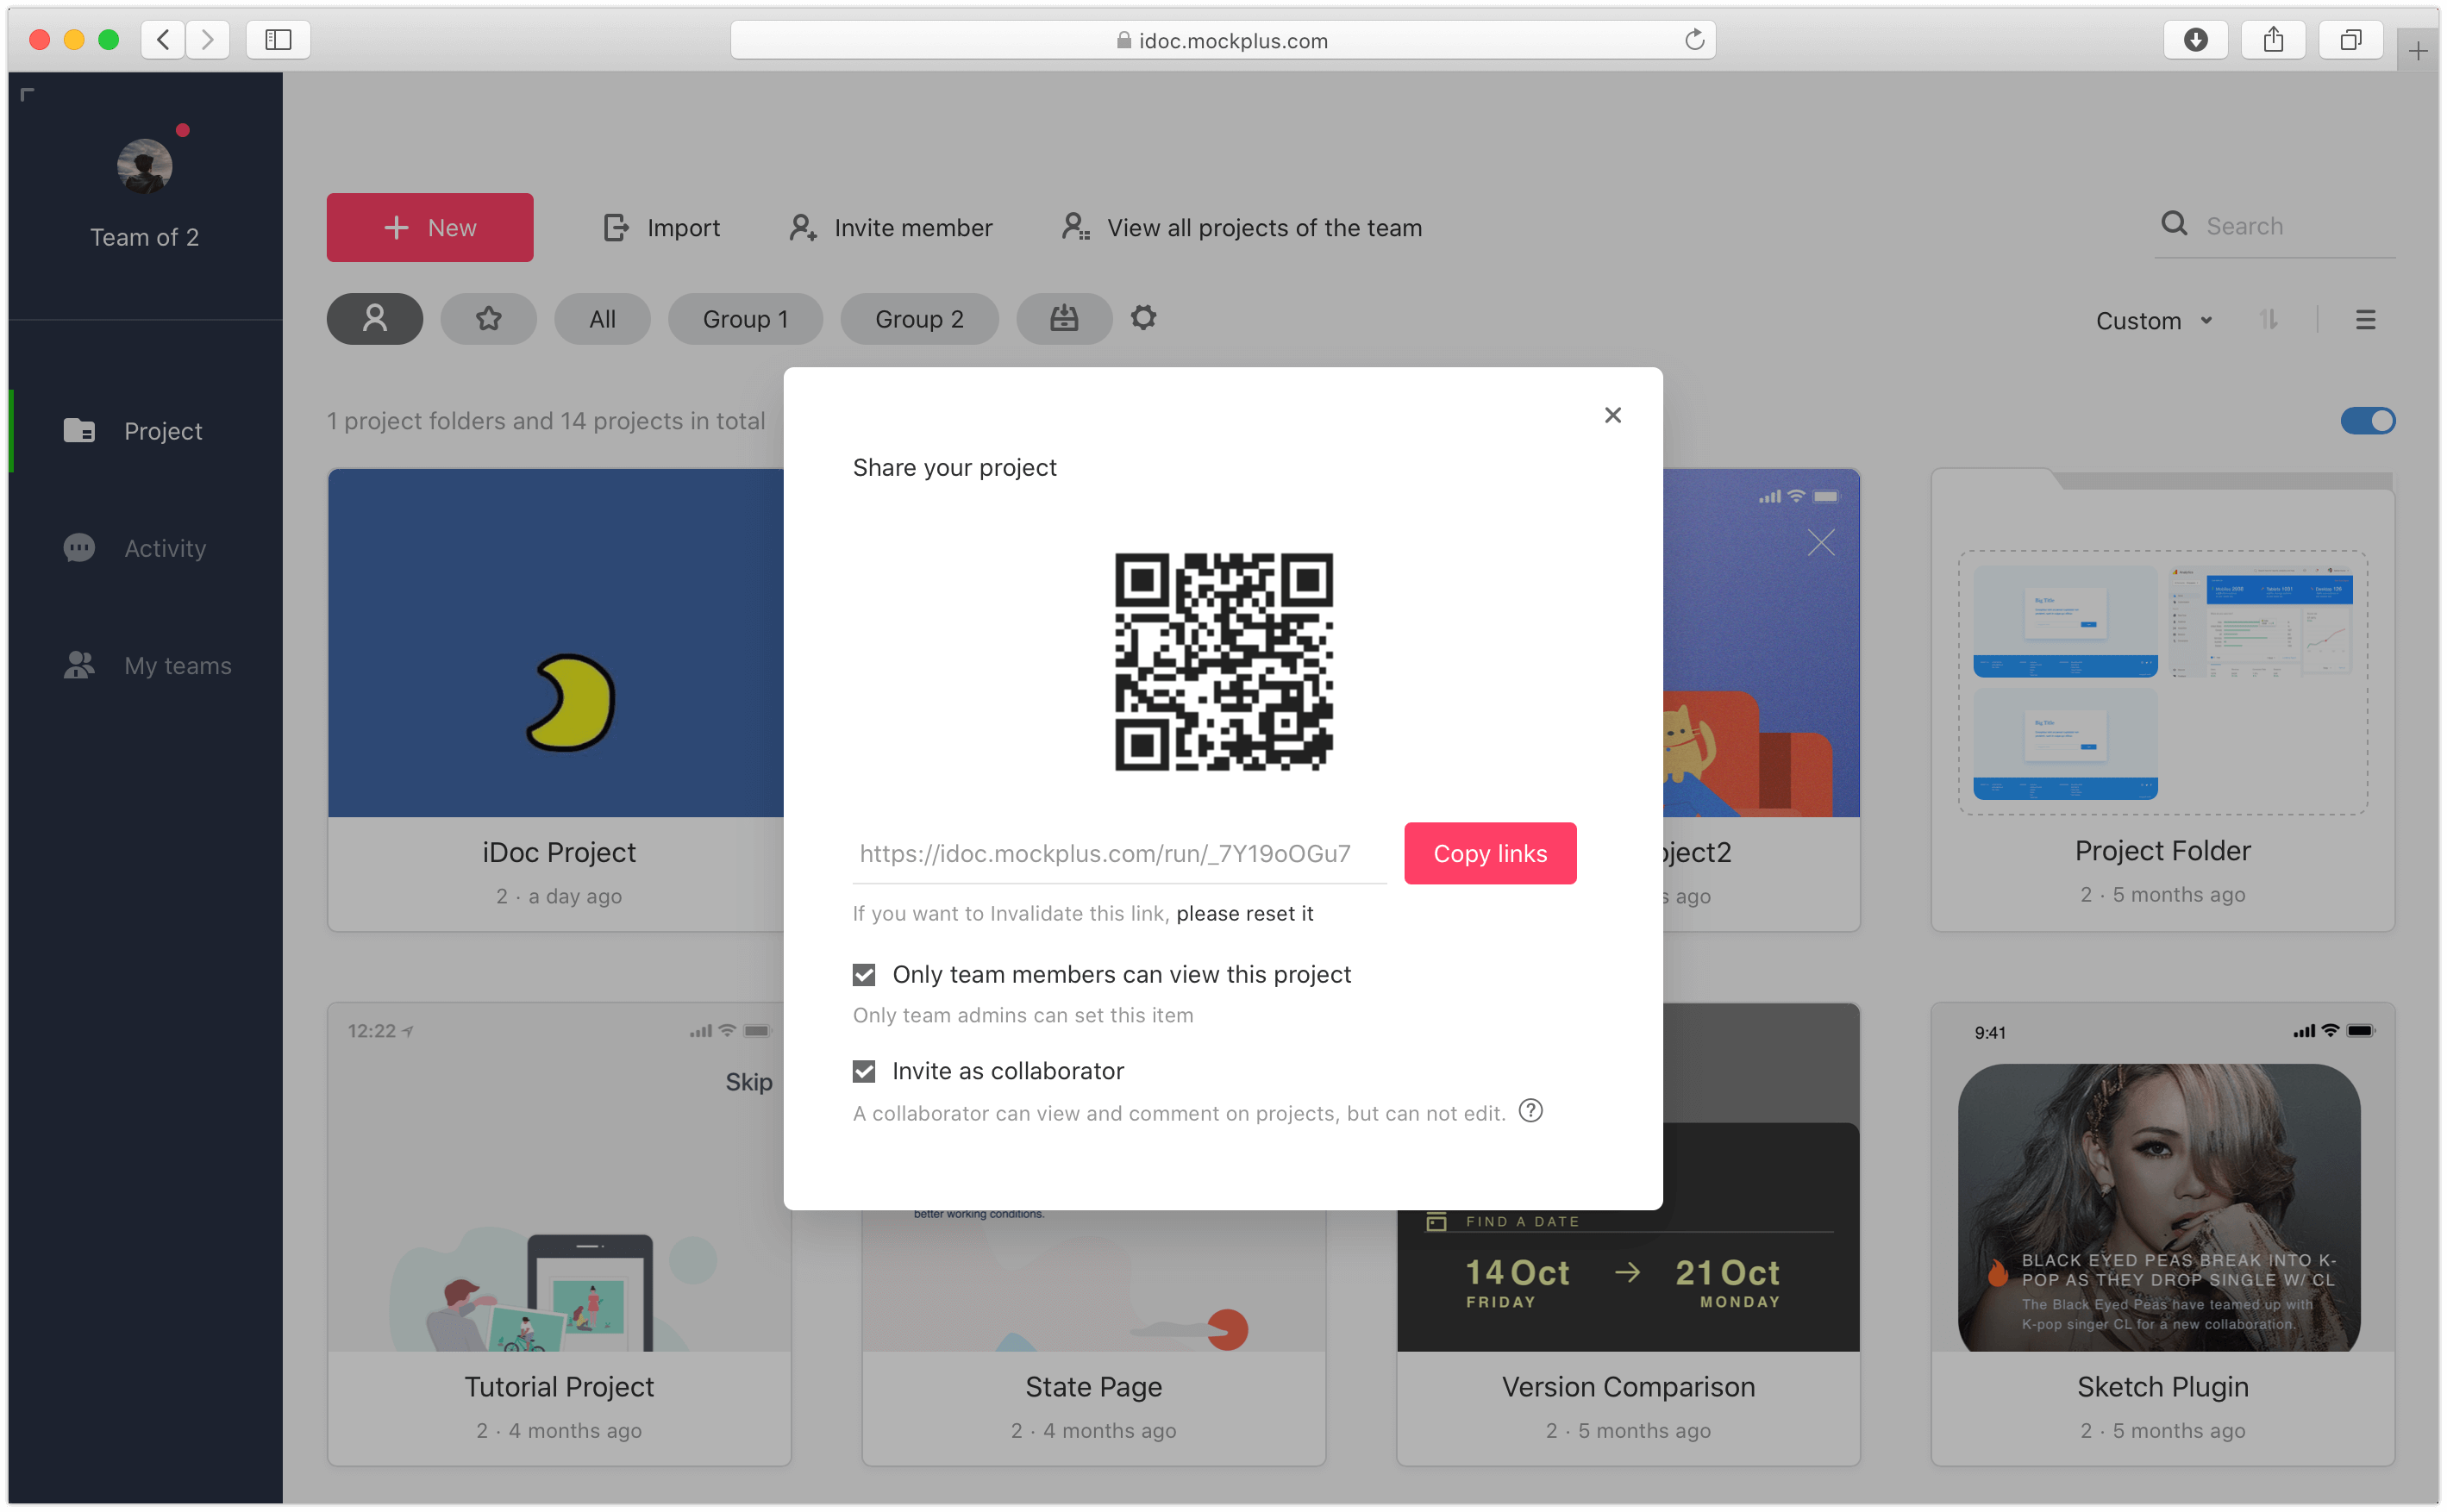The image size is (2447, 1512).
Task: Open the Sketch Plugin thumbnail
Action: tap(2162, 1178)
